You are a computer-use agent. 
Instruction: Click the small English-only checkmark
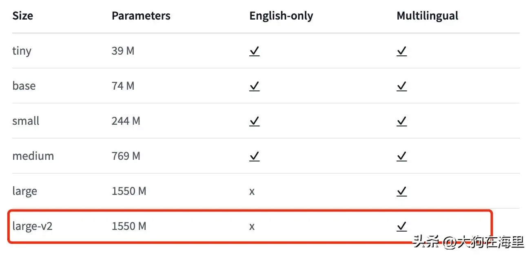[x=254, y=121]
